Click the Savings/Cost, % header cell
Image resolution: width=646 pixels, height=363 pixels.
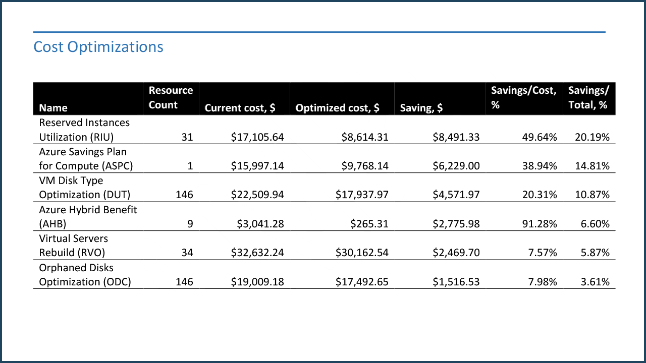[x=523, y=98]
